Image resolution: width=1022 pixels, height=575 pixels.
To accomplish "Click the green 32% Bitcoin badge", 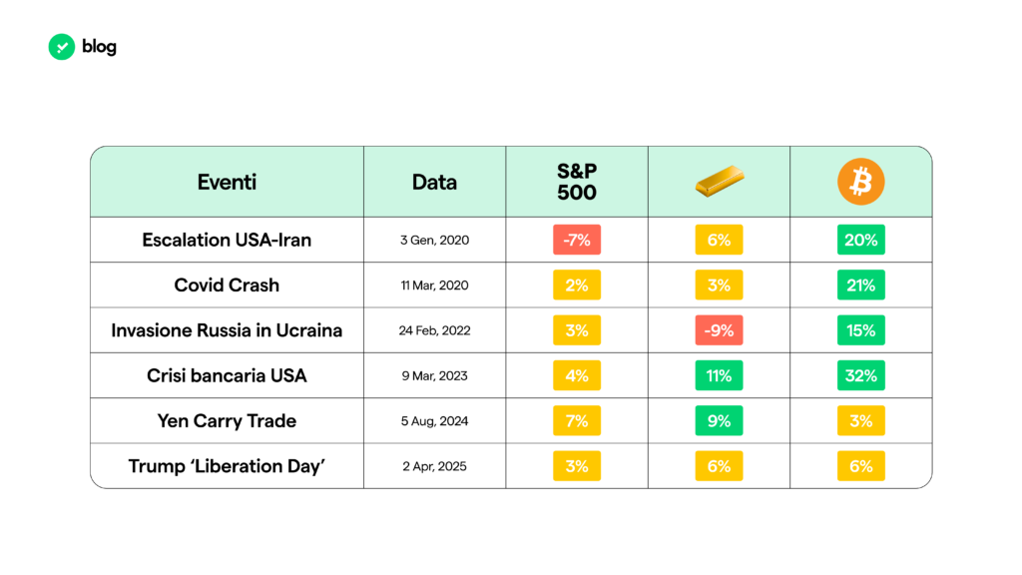I will click(x=860, y=375).
